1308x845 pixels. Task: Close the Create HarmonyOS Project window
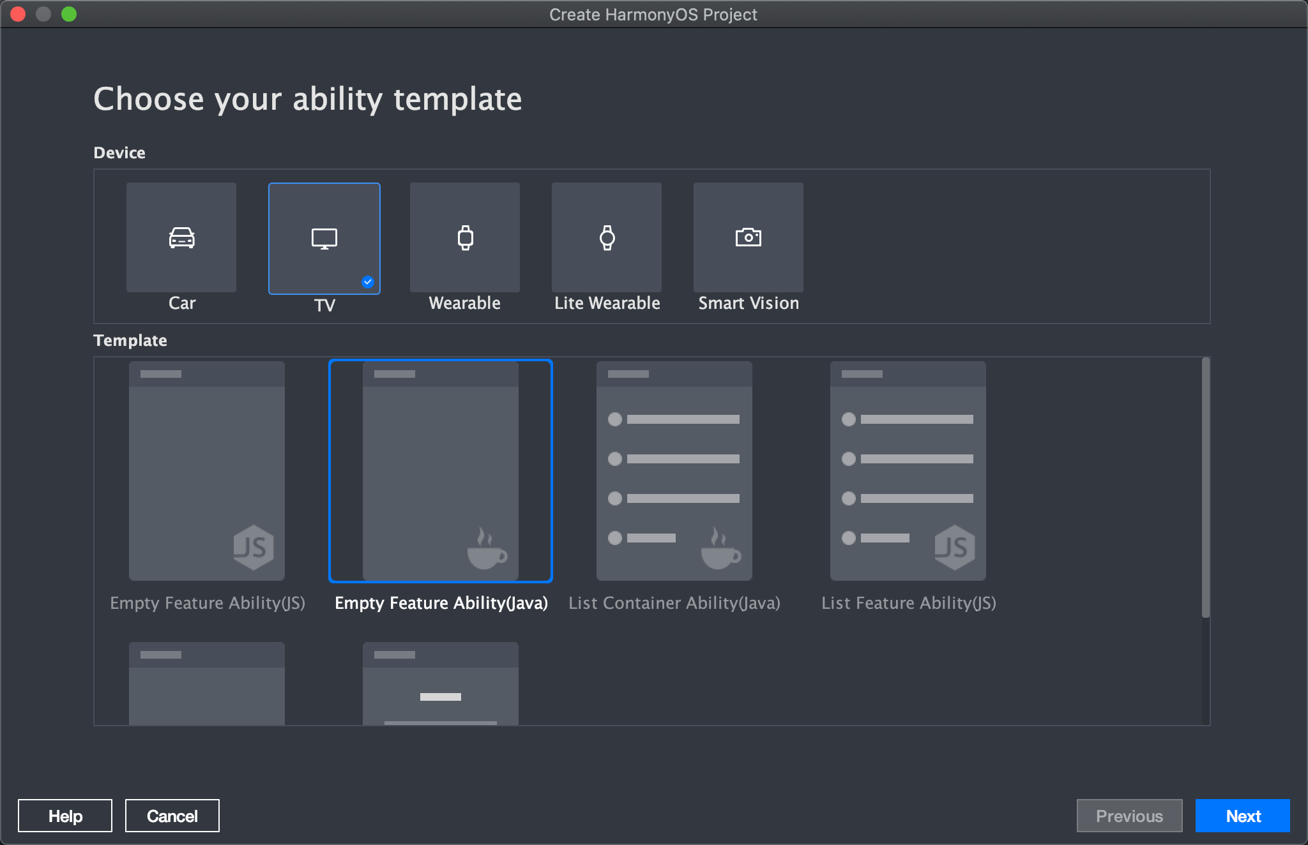point(18,14)
